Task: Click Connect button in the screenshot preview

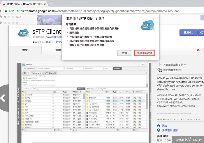Action: point(117,69)
